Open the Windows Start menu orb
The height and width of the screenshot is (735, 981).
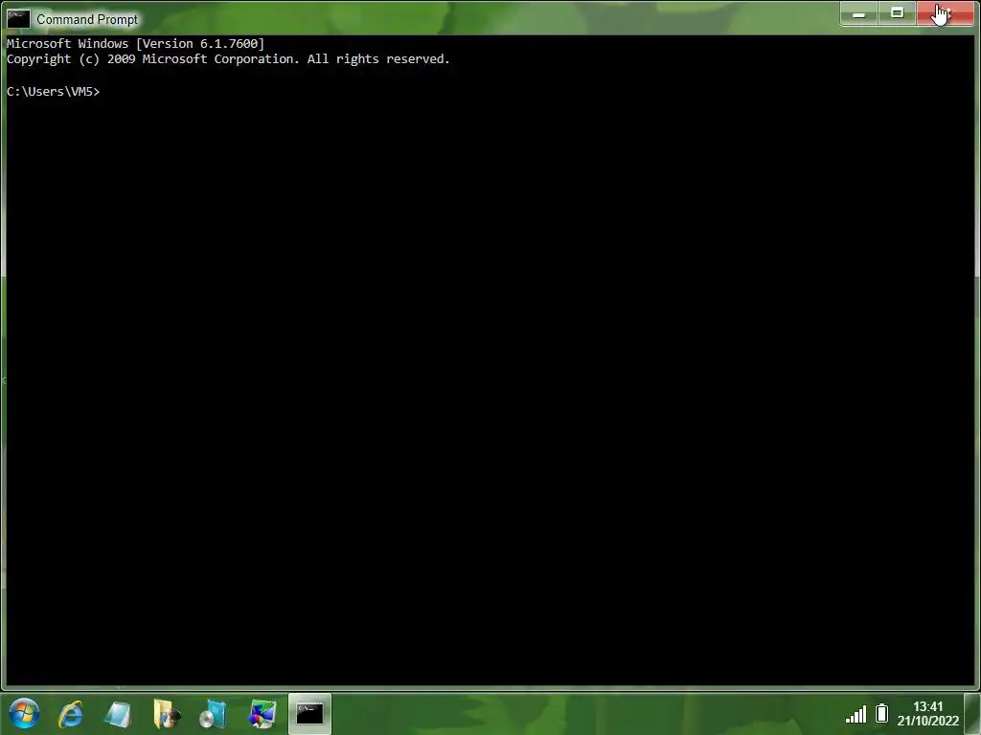coord(24,713)
